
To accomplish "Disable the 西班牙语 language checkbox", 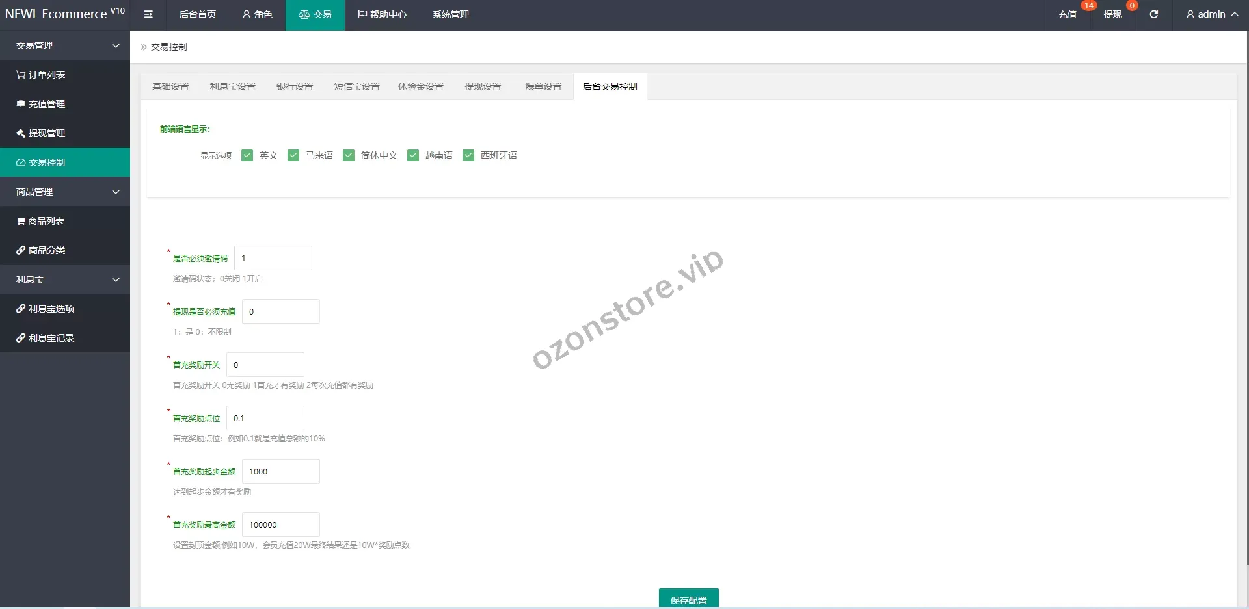I will click(468, 155).
